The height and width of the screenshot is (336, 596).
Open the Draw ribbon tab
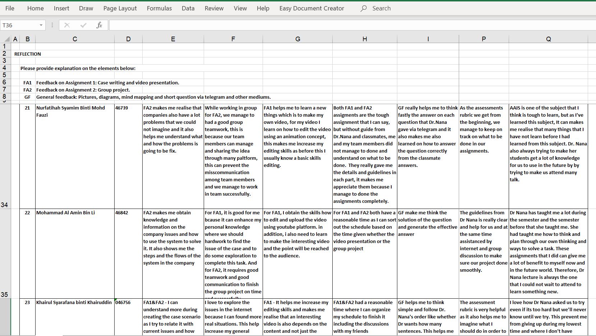(x=86, y=8)
